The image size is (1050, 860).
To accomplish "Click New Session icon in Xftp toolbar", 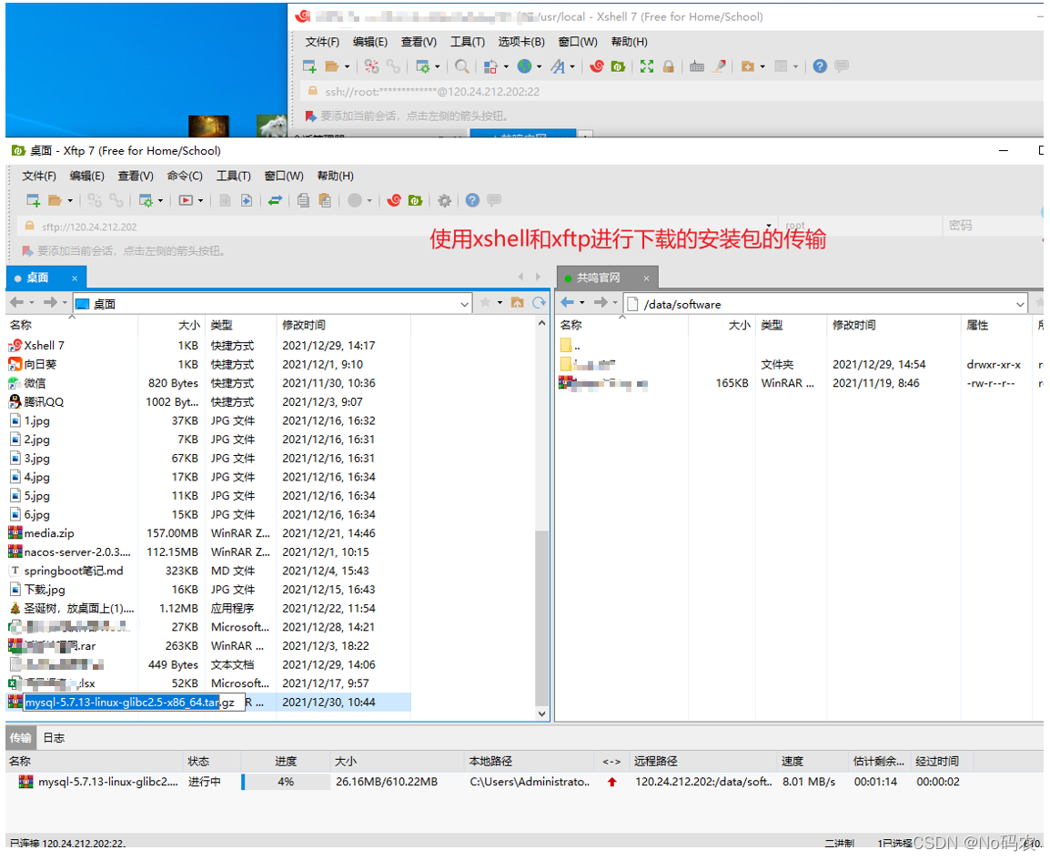I will [x=33, y=200].
